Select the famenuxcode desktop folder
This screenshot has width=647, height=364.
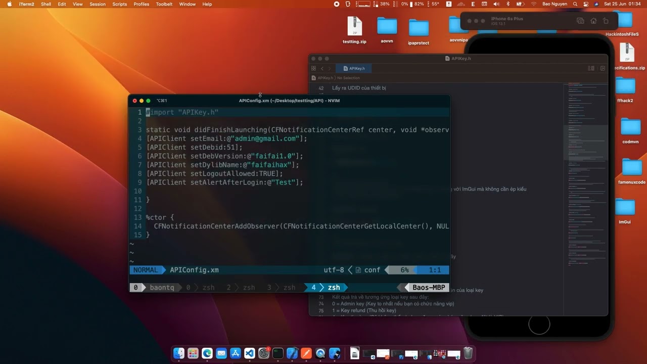[x=632, y=171]
